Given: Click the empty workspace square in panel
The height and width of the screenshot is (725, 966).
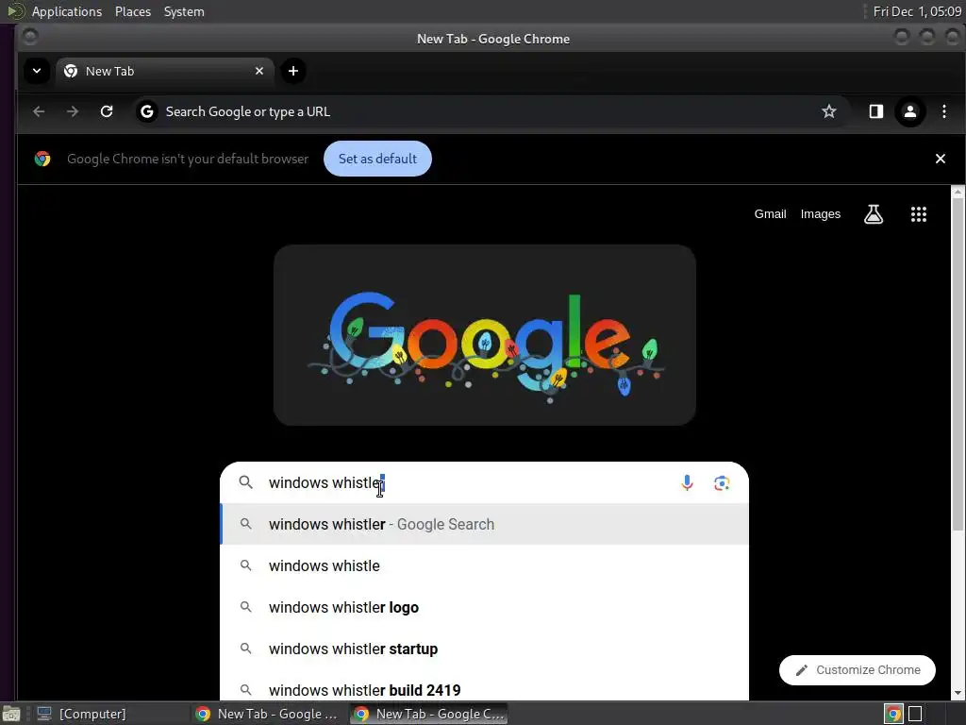Looking at the screenshot, I should coord(915,714).
